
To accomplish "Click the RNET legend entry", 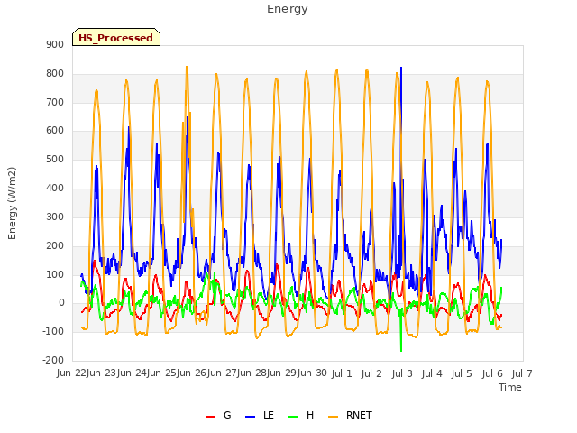I will (x=350, y=415).
